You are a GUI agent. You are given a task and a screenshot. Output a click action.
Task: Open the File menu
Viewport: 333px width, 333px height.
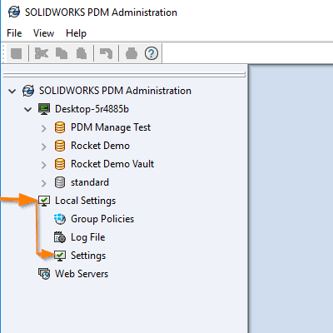14,33
